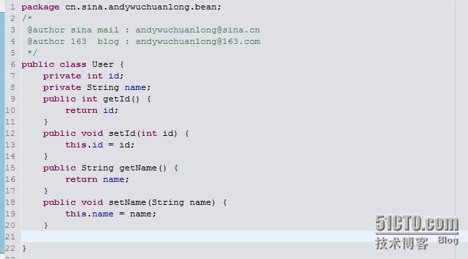The image size is (468, 259).
Task: Click line number 18 in the gutter
Action: [10, 202]
